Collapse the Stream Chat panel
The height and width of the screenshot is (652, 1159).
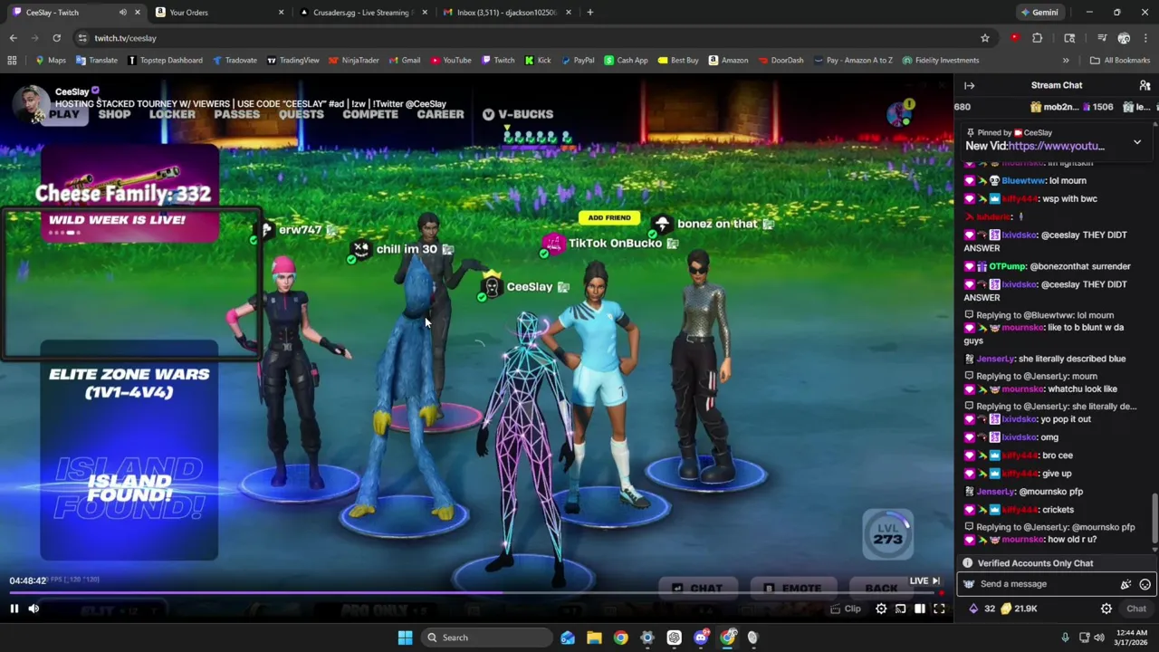[969, 85]
